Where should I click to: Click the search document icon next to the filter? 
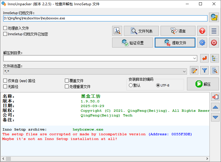[215, 70]
